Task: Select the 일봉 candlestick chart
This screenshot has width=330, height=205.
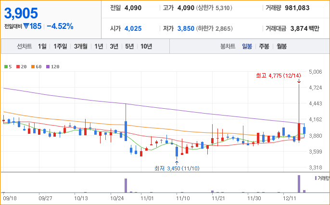Action: point(247,46)
